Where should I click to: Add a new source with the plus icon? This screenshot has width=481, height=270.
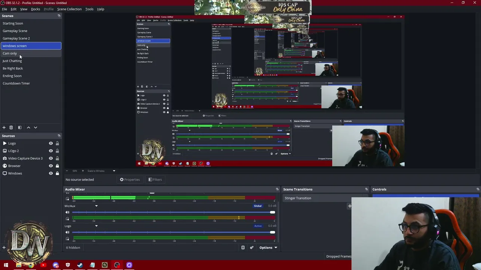coord(4,247)
